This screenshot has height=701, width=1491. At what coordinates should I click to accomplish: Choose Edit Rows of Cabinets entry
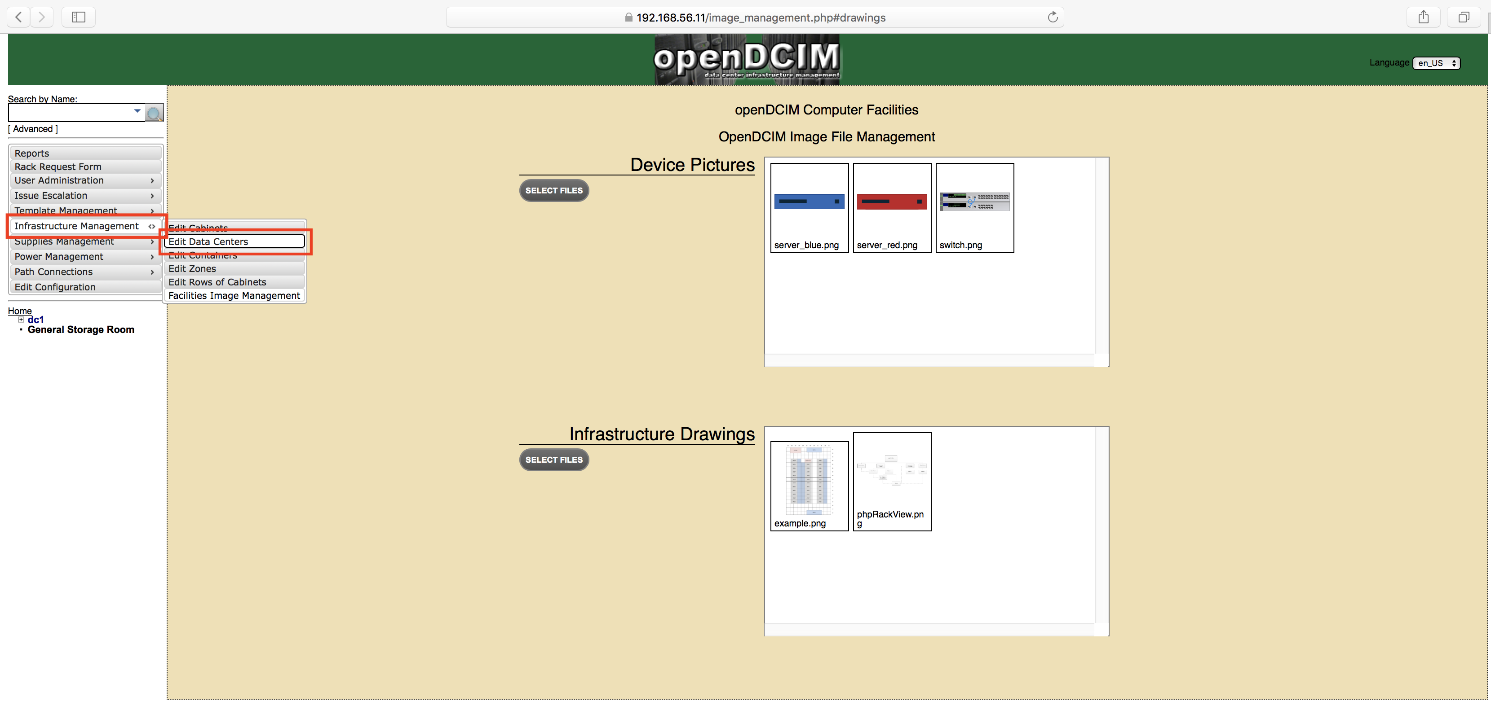point(234,282)
